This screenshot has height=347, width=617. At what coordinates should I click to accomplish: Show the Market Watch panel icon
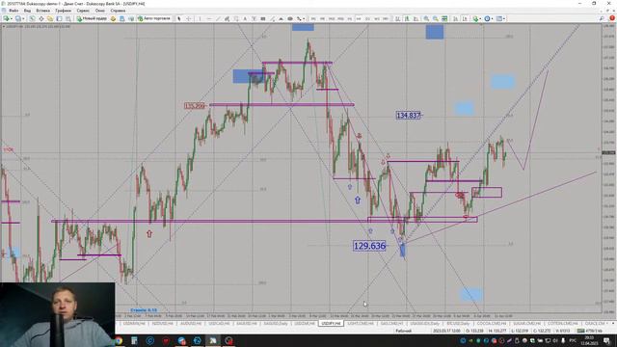click(x=32, y=18)
